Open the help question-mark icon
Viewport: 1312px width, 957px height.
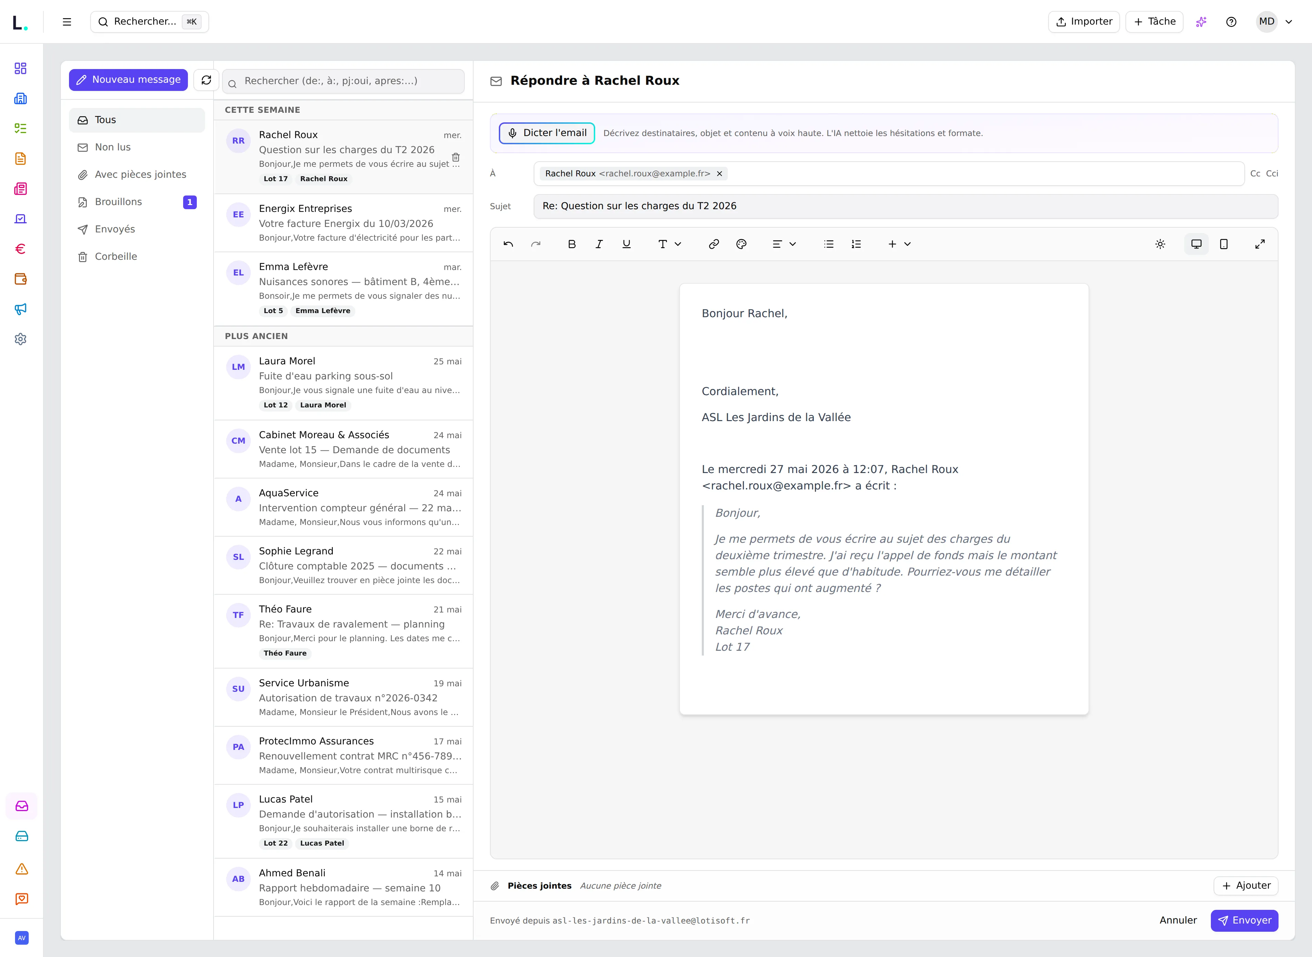click(x=1231, y=22)
